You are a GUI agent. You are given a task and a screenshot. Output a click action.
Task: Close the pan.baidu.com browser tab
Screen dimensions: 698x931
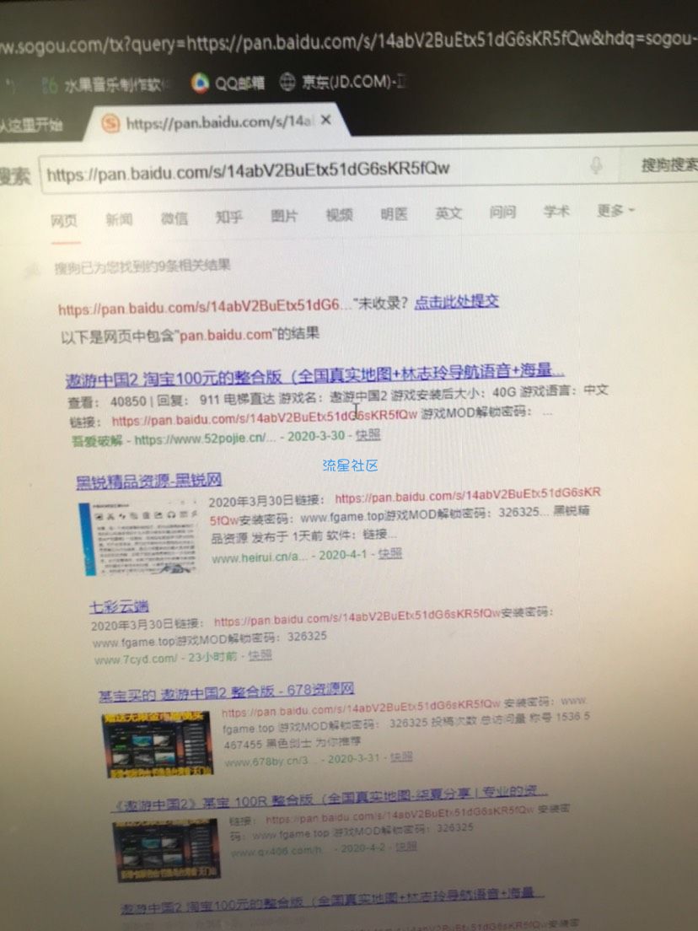[326, 120]
